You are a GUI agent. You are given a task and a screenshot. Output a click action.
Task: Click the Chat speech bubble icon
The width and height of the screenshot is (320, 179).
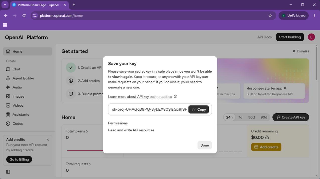coord(8,69)
